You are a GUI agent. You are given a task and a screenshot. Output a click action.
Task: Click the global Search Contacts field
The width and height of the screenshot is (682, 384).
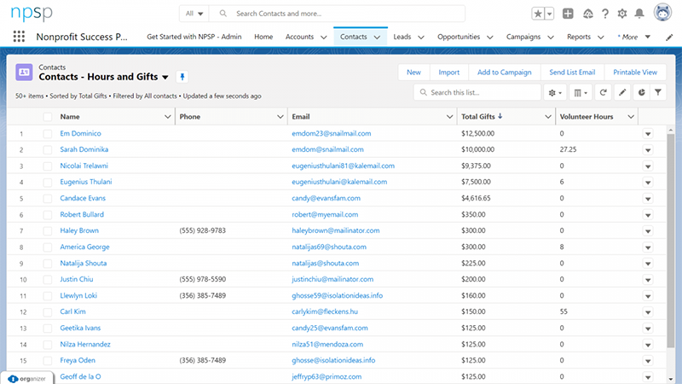tap(337, 14)
